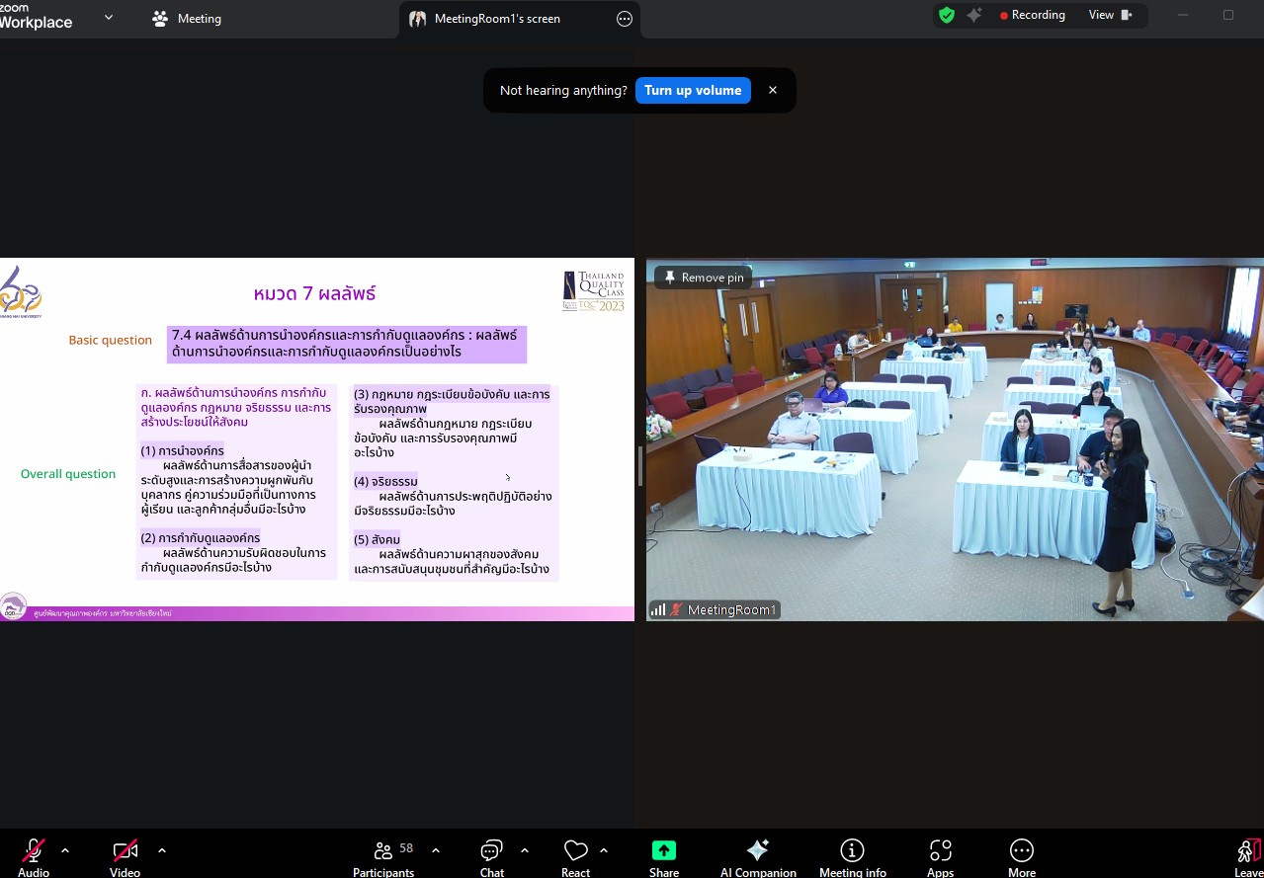Select the MeetingRoom1's screen tab

tap(497, 19)
